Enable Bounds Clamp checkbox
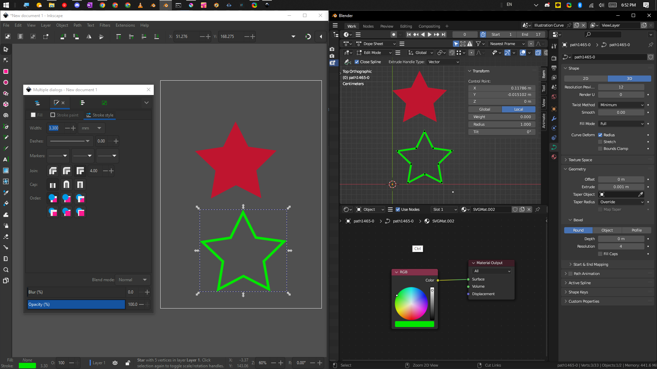Screen dimensions: 657x369 (600, 149)
